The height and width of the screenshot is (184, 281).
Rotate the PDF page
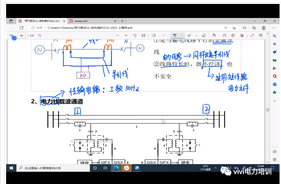click(x=135, y=36)
